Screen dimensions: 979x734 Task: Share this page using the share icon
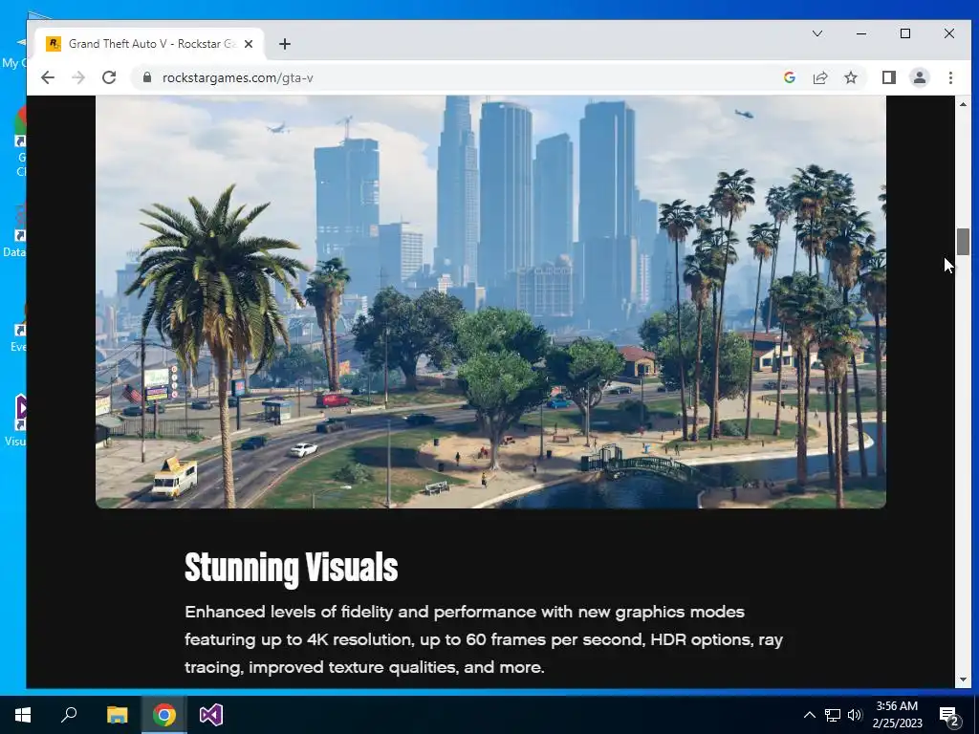point(819,77)
